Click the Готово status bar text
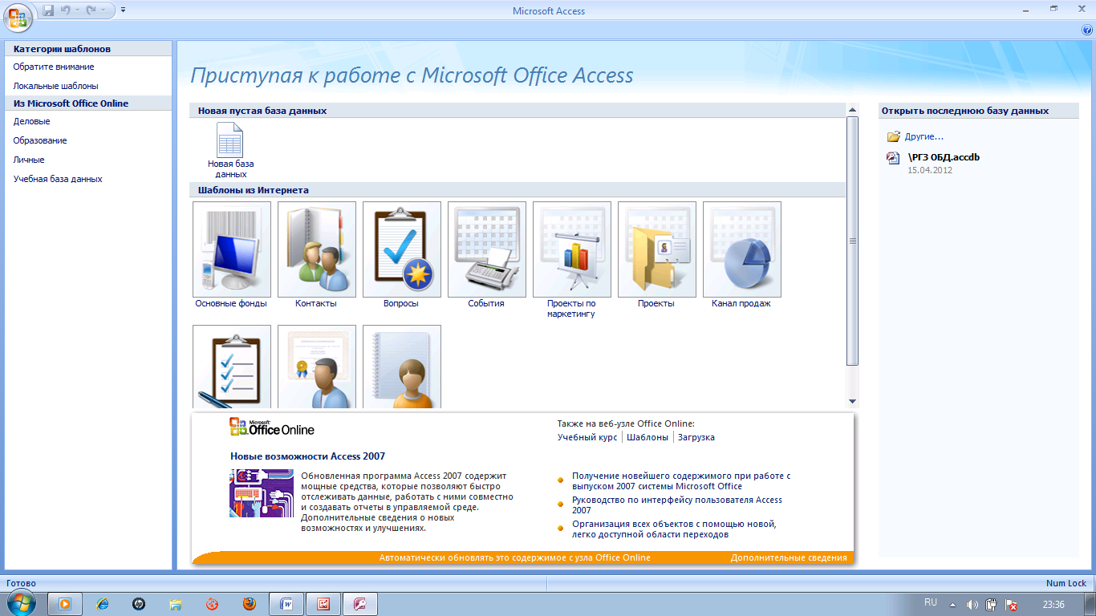The width and height of the screenshot is (1096, 616). tap(21, 583)
